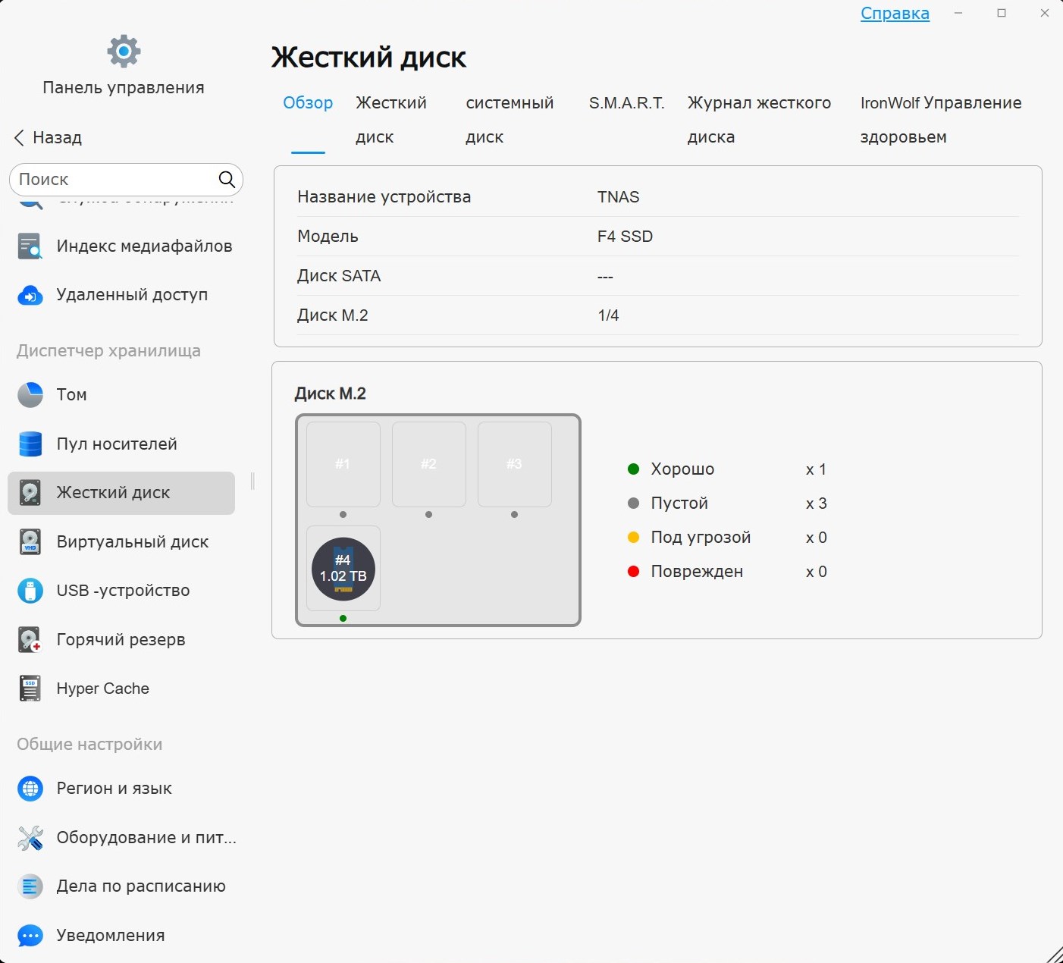Click the F4 SSD model value
This screenshot has width=1063, height=963.
(626, 237)
